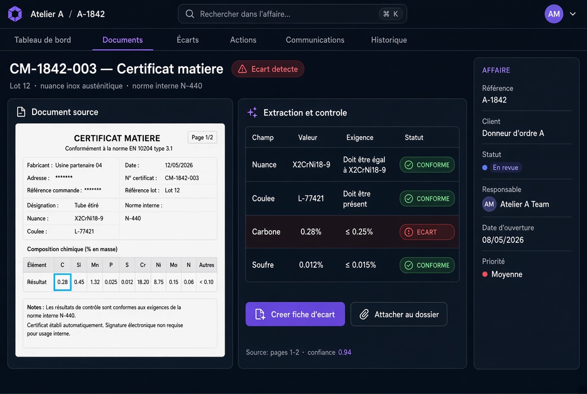View the Historique tab
The width and height of the screenshot is (587, 394).
pos(389,40)
